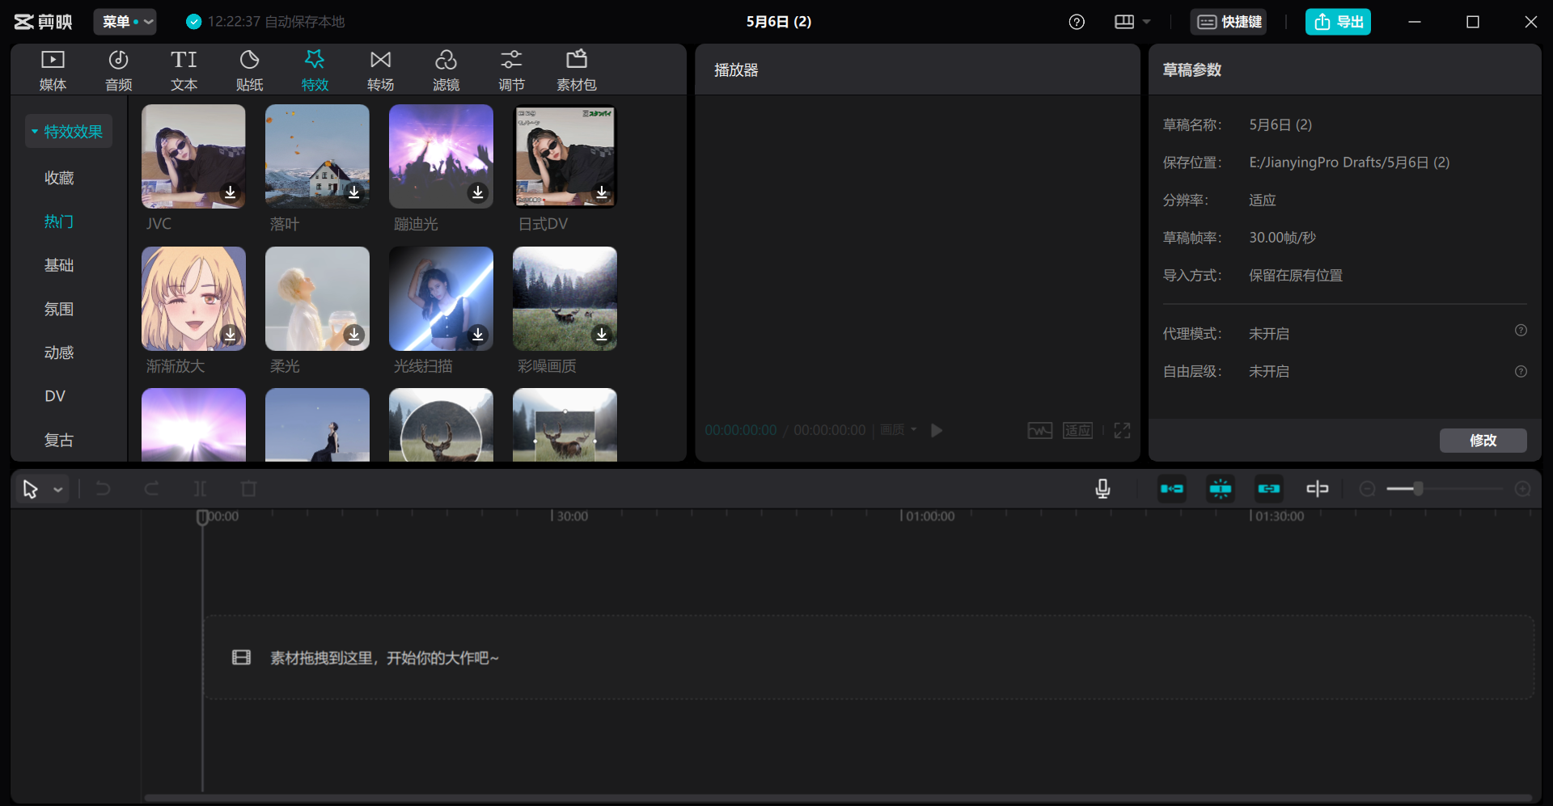Click the timeline zoom in plus icon
Image resolution: width=1553 pixels, height=806 pixels.
1522,488
